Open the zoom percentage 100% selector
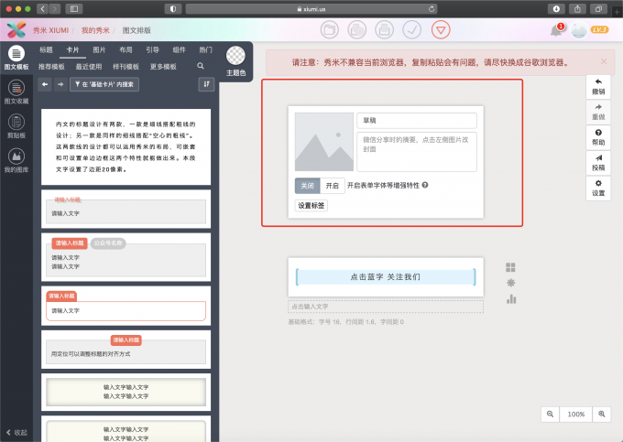The width and height of the screenshot is (623, 442). pyautogui.click(x=575, y=414)
